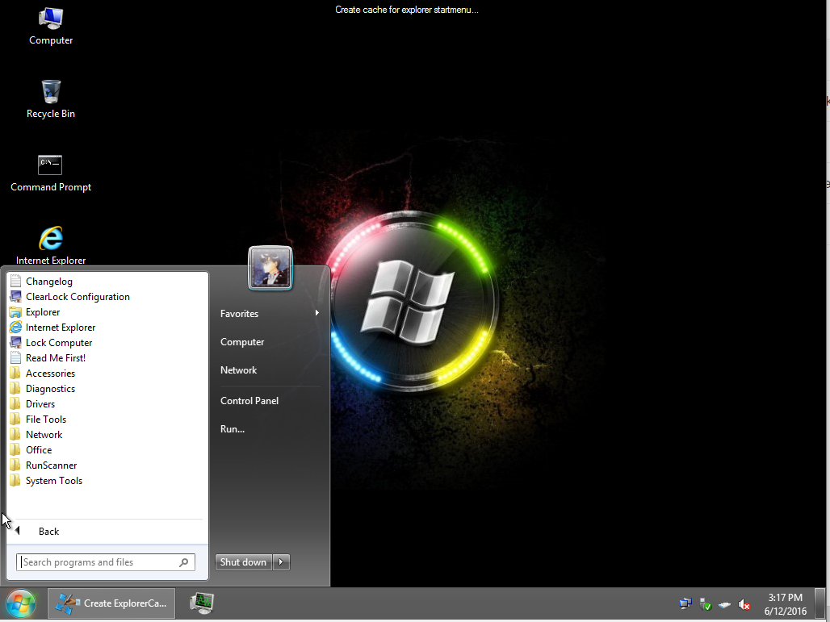Click the Lock Computer monitor icon
Viewport: 830px width, 622px height.
coord(16,343)
